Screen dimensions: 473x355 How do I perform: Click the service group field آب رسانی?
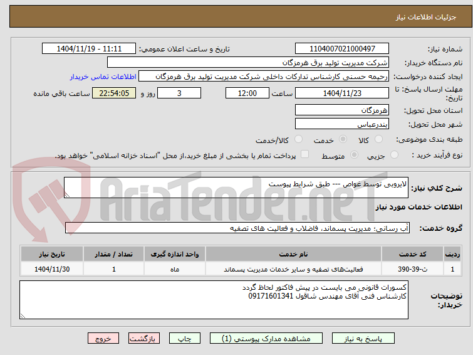point(237,228)
